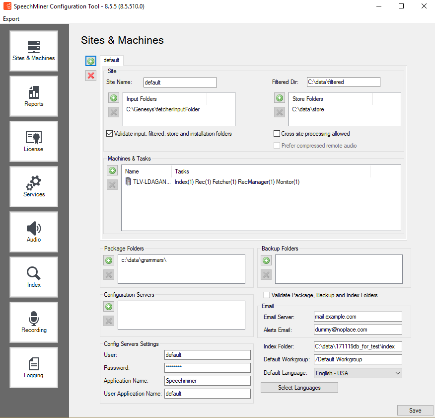Uncheck Validate input, filtered, store folders checkbox
The width and height of the screenshot is (435, 418).
110,134
